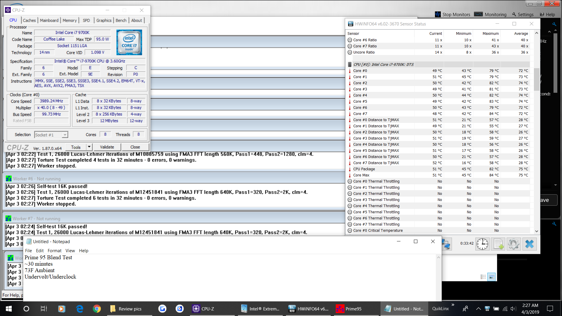Click the QuikLinx toolbar on taskbar
The height and width of the screenshot is (316, 562).
point(440,309)
